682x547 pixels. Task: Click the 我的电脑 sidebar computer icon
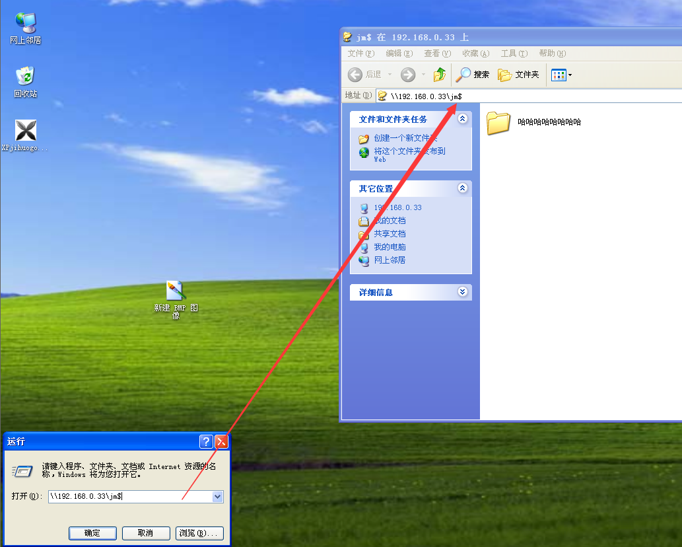[364, 248]
